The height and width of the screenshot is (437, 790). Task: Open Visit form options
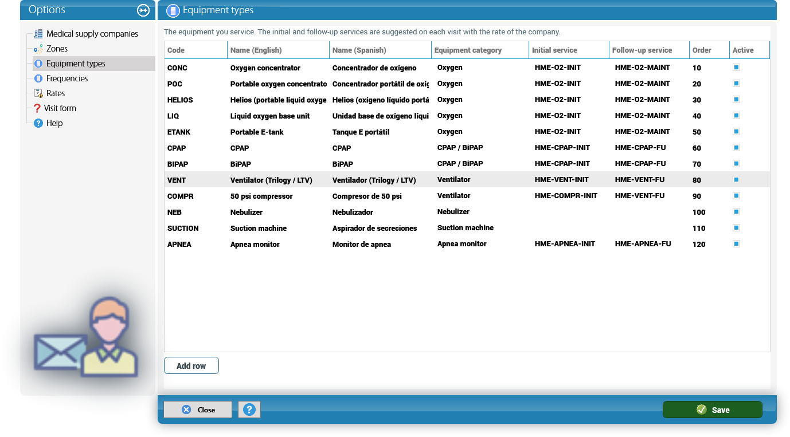click(x=60, y=108)
